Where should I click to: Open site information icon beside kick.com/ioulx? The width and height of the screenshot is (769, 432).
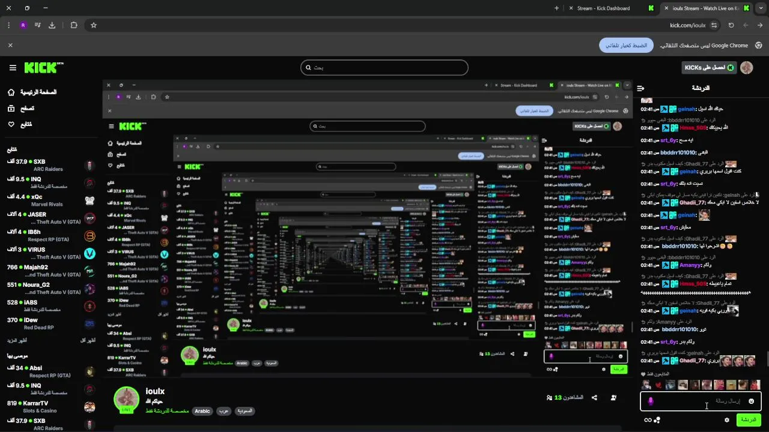tap(714, 25)
